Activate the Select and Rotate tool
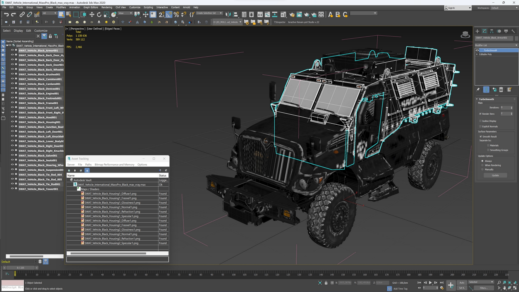 click(99, 15)
